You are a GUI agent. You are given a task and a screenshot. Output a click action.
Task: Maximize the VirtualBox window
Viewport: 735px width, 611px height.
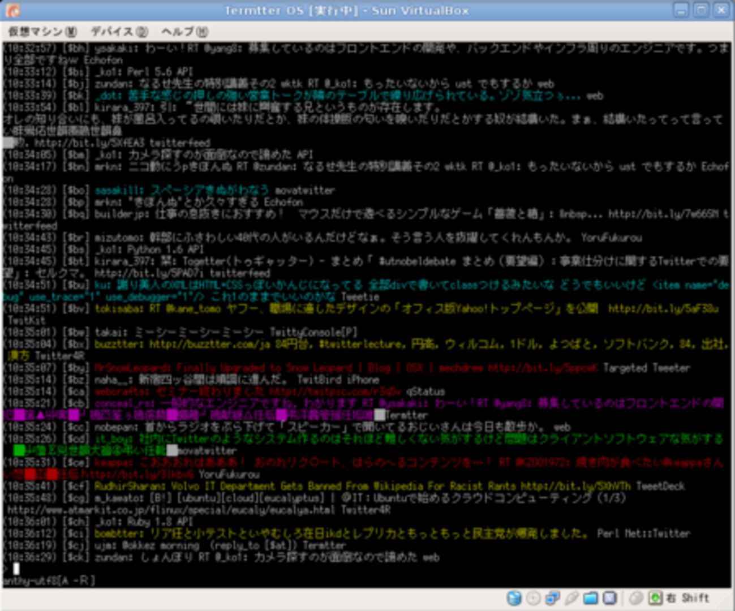[x=701, y=10]
